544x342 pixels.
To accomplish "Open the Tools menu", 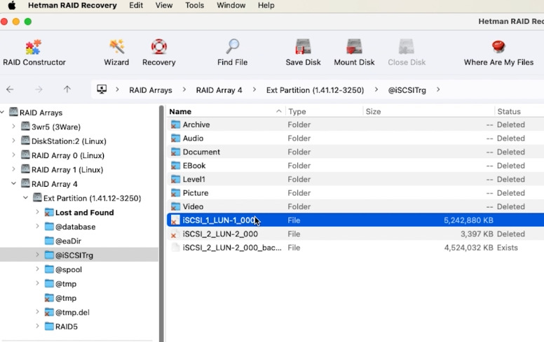I will pos(194,6).
